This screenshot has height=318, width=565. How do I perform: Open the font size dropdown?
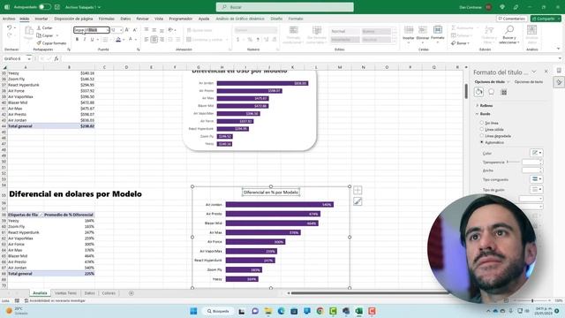point(121,30)
